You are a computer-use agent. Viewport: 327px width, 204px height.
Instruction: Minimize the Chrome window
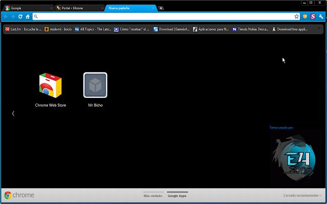tap(305, 3)
